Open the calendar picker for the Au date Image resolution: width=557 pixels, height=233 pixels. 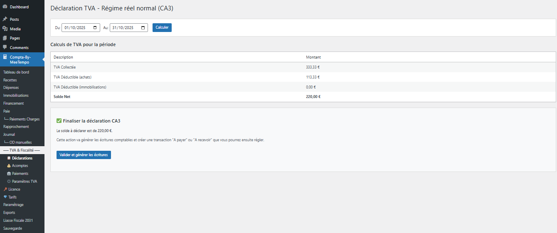coord(143,28)
